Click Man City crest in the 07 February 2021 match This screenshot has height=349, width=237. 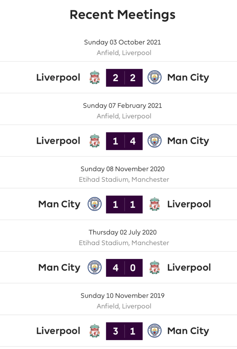click(155, 141)
